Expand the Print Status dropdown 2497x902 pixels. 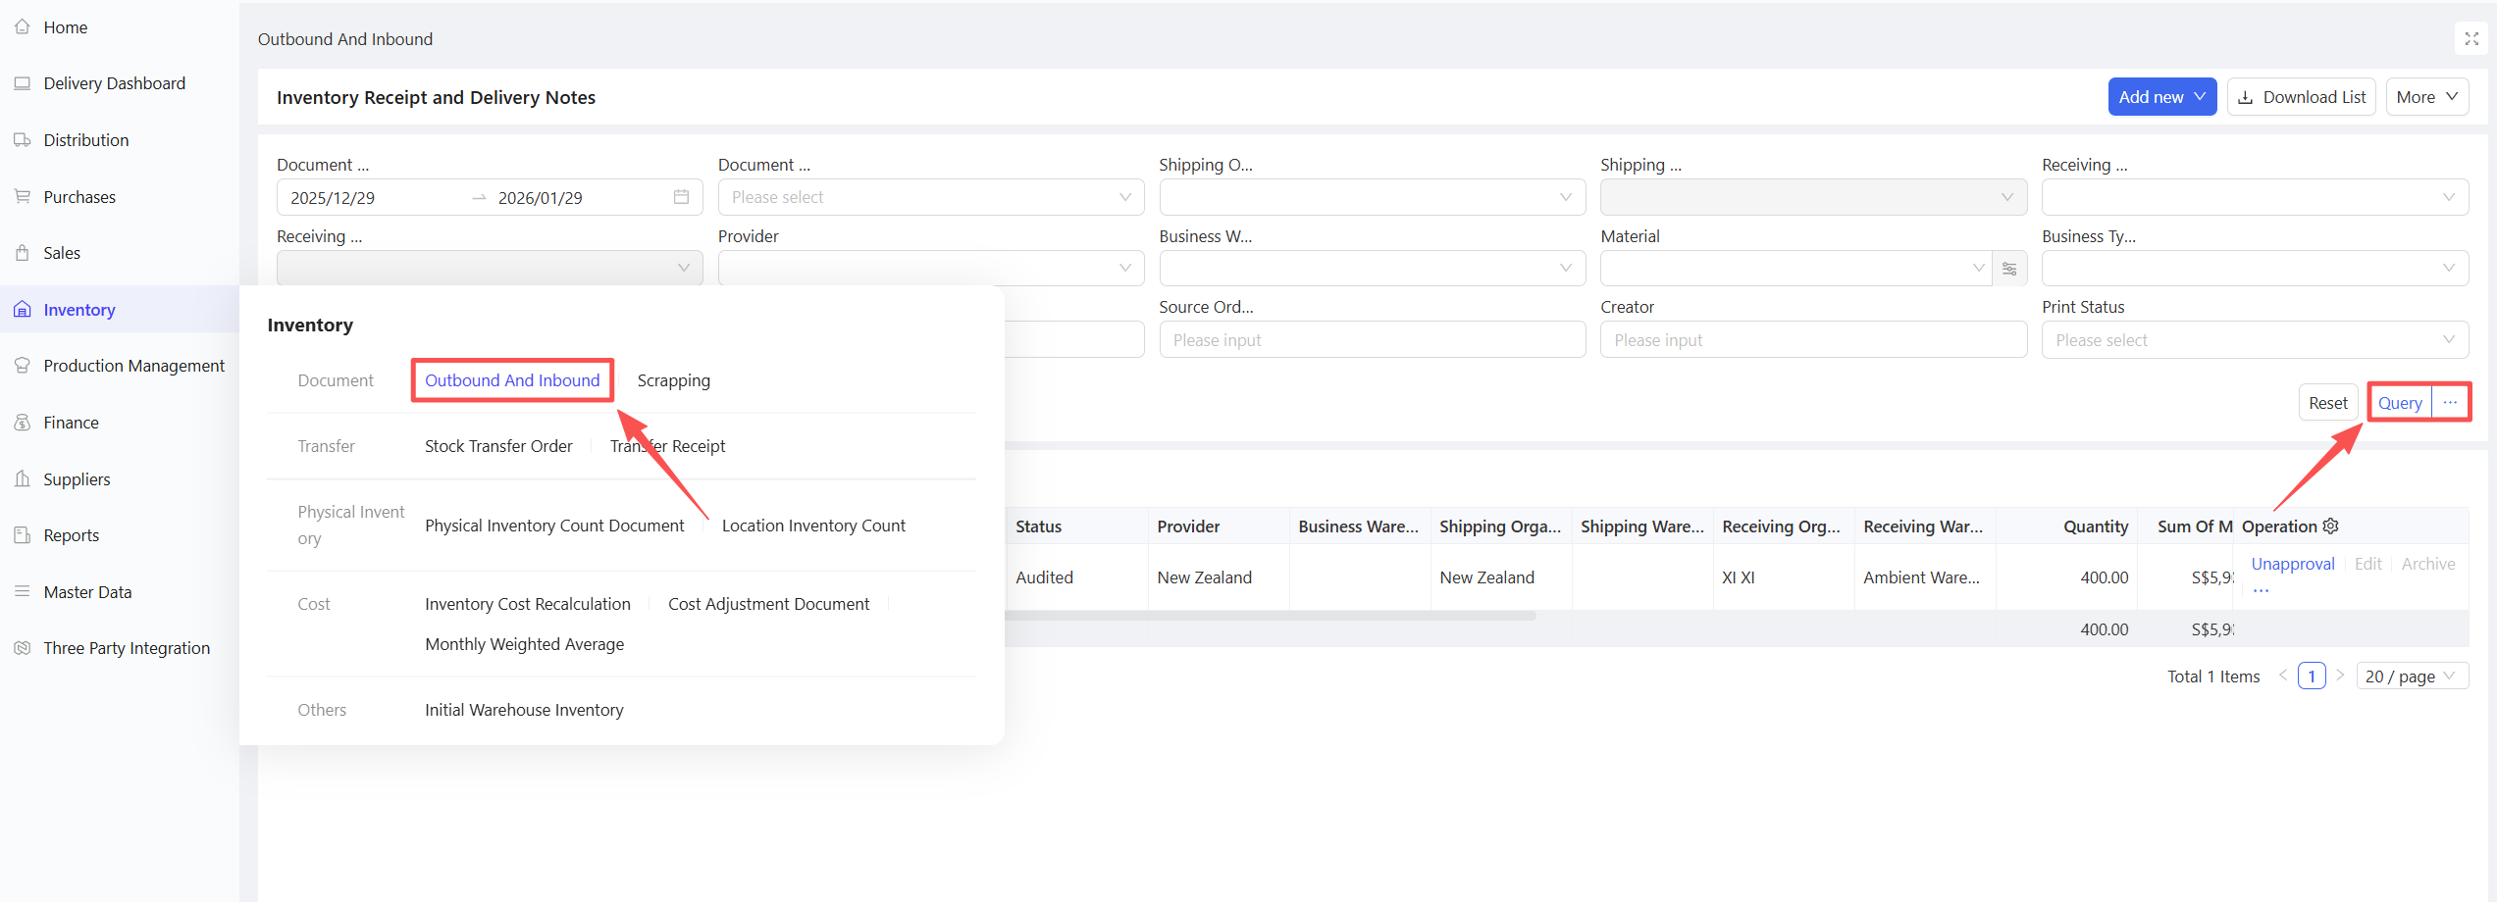point(2254,340)
